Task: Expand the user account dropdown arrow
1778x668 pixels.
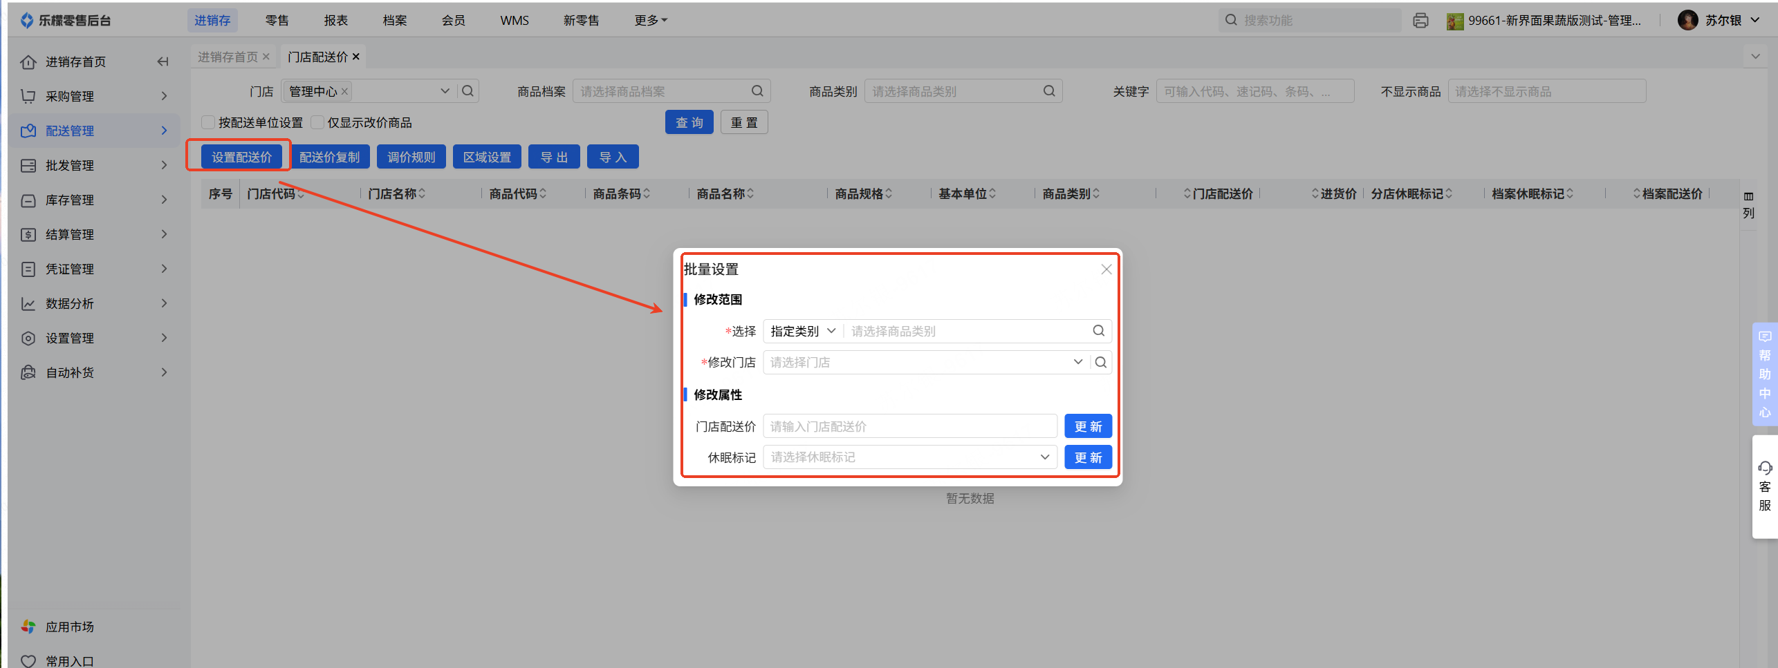Action: point(1755,20)
